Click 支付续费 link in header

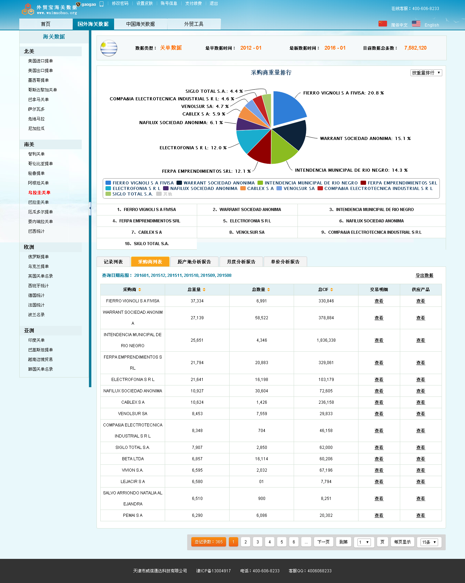coord(193,3)
